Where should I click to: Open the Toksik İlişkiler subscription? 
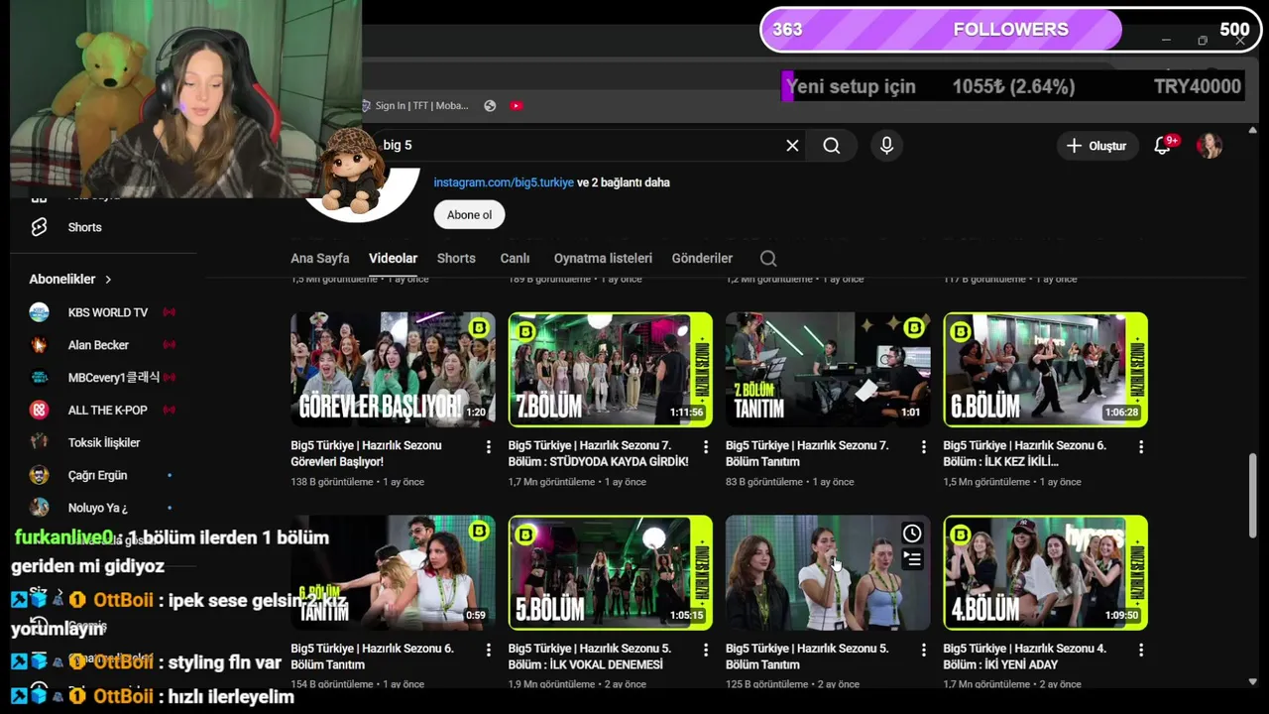[x=104, y=442]
